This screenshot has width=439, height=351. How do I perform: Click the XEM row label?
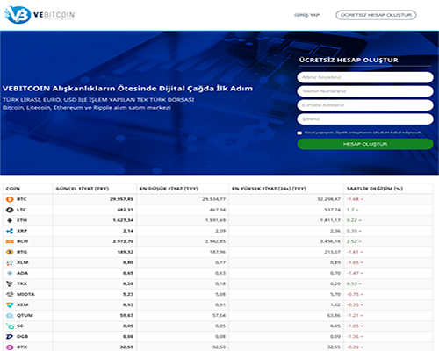point(23,304)
